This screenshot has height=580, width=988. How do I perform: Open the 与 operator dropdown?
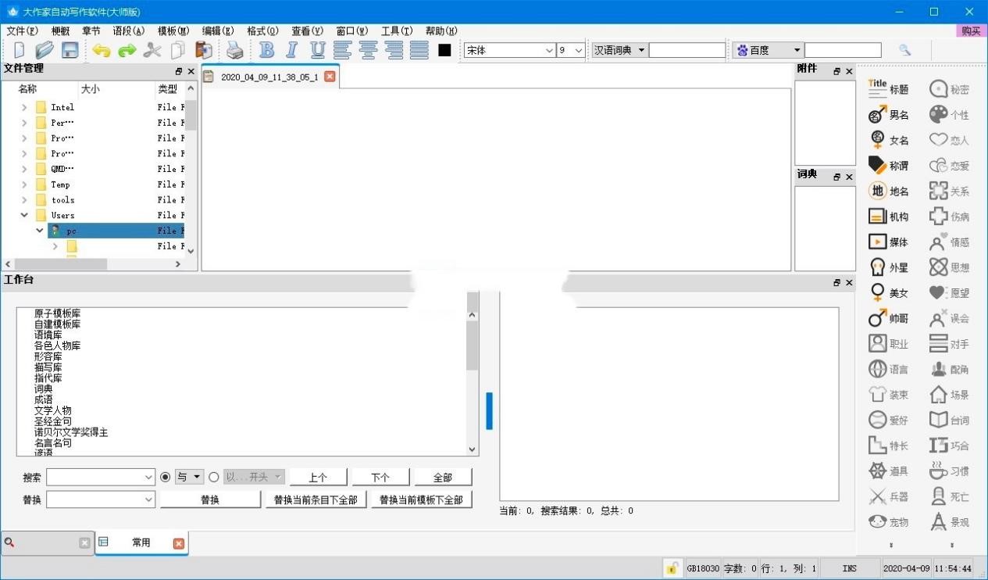pos(189,477)
